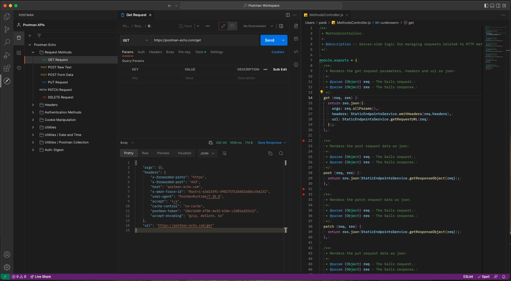The image size is (511, 281).
Task: Toggle breakpoint at line 31
Action: [304, 189]
